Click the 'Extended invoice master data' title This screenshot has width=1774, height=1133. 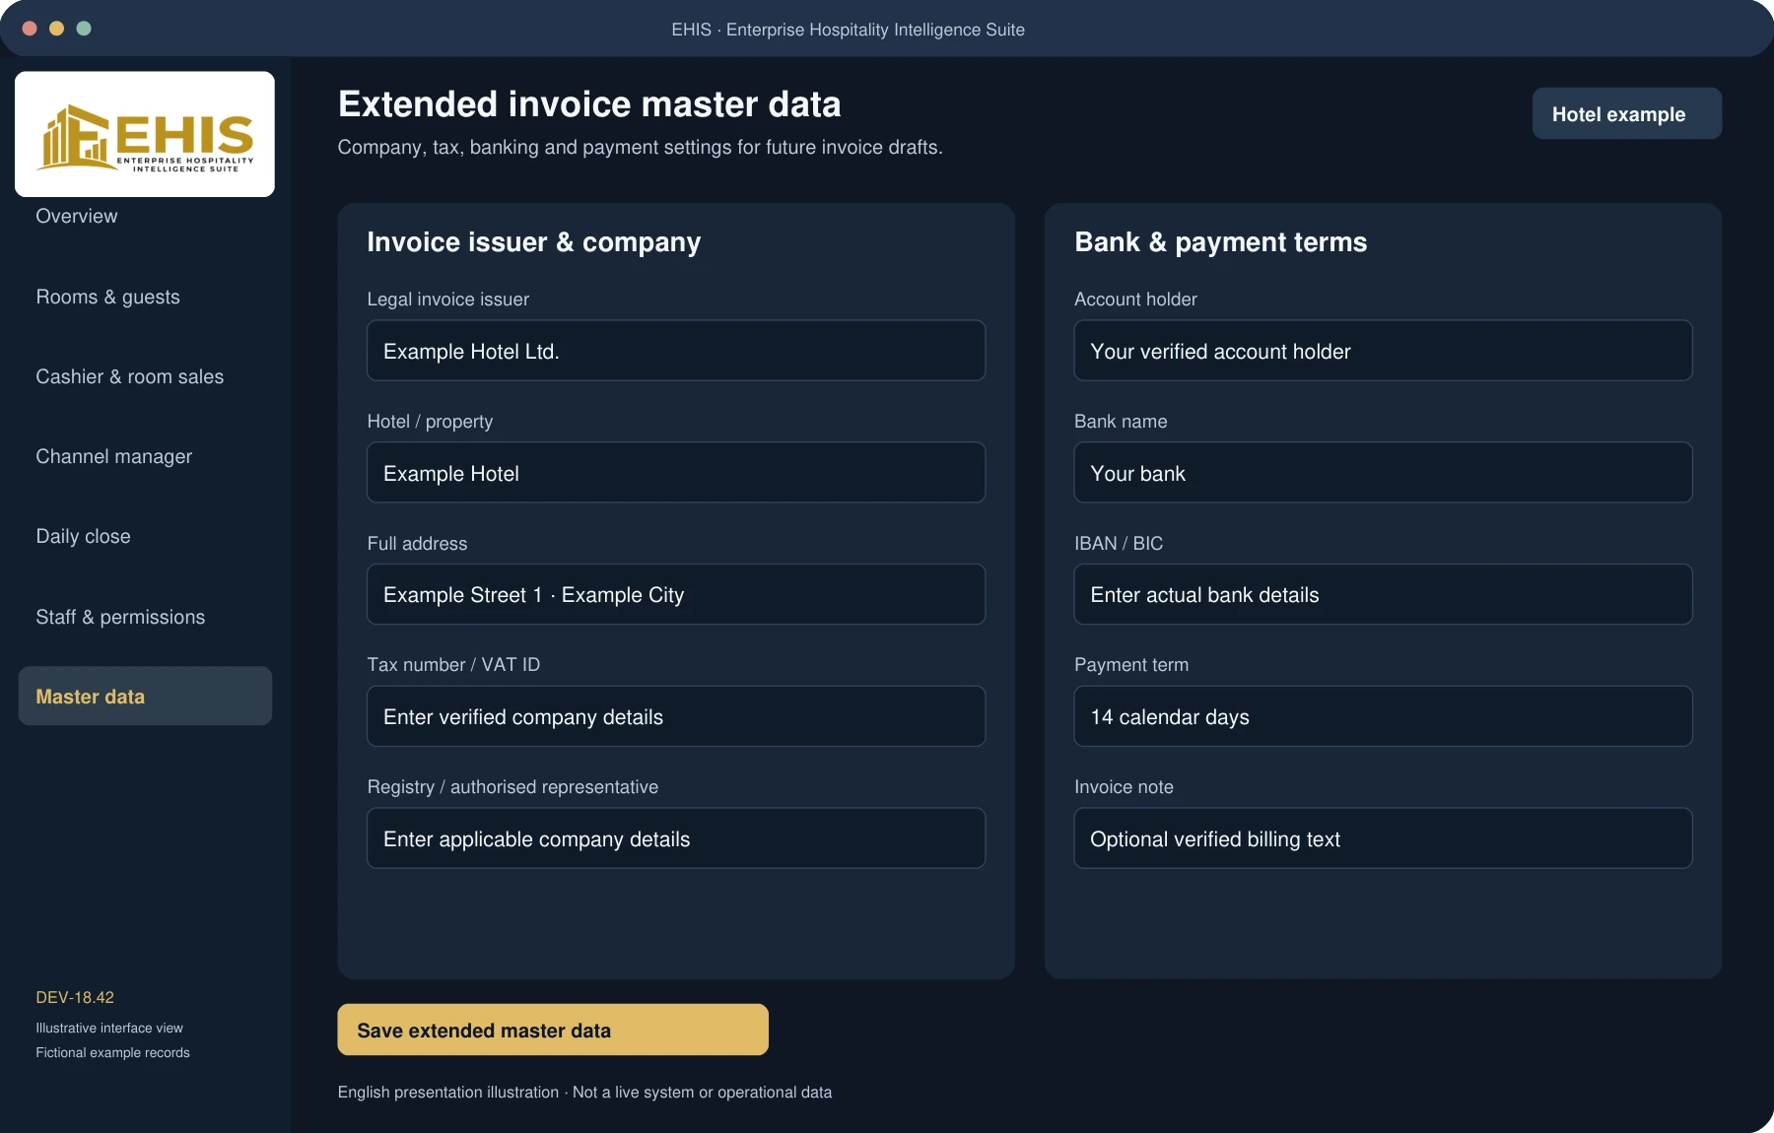[x=589, y=104]
